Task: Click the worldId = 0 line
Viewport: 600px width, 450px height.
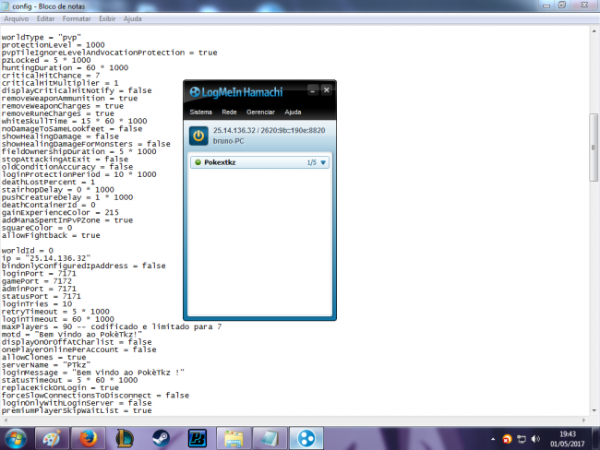Action: [x=27, y=251]
